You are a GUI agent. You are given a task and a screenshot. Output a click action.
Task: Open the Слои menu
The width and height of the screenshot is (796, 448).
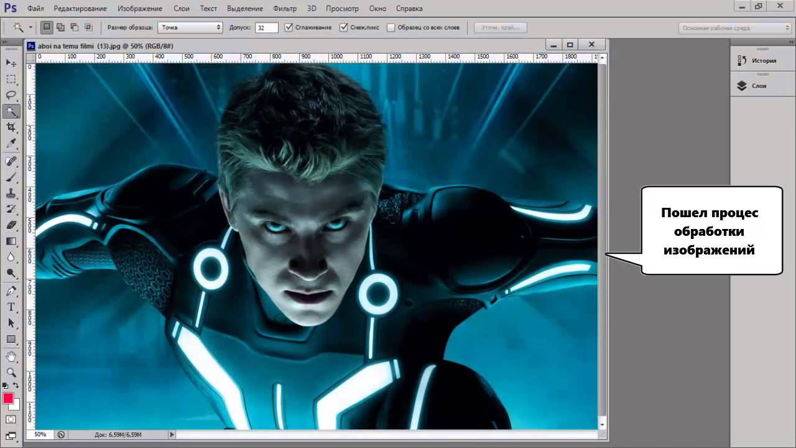(182, 9)
